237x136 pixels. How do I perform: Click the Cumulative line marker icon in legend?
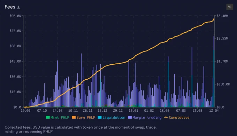click(x=166, y=117)
